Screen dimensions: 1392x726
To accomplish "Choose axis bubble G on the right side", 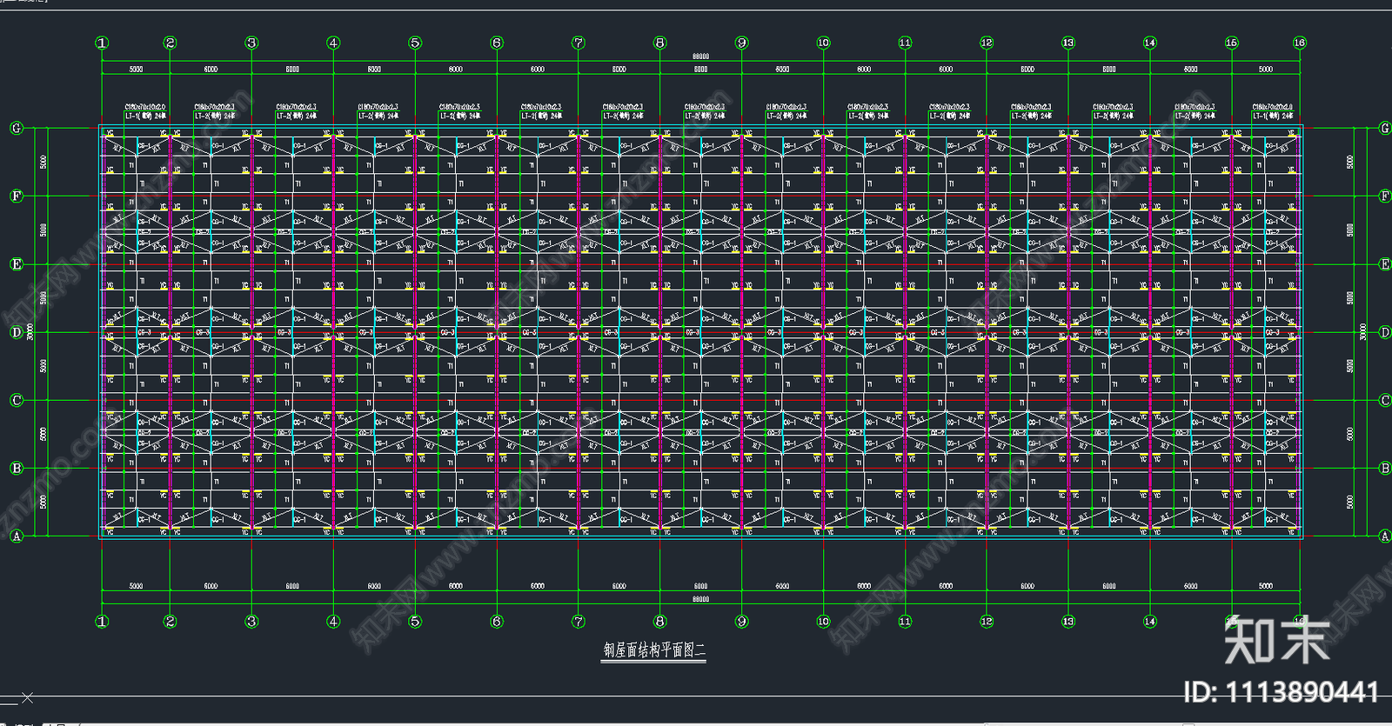I will (1385, 128).
